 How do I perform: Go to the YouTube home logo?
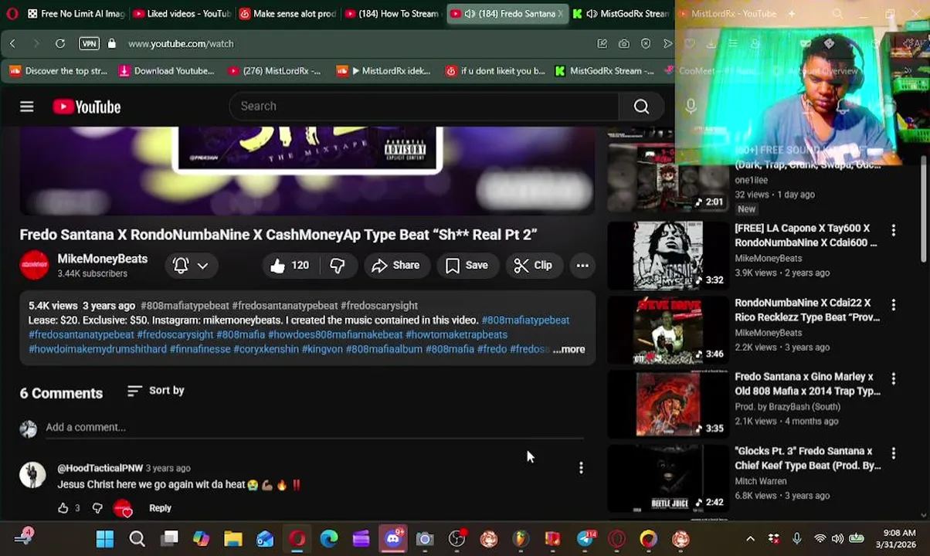[x=87, y=107]
